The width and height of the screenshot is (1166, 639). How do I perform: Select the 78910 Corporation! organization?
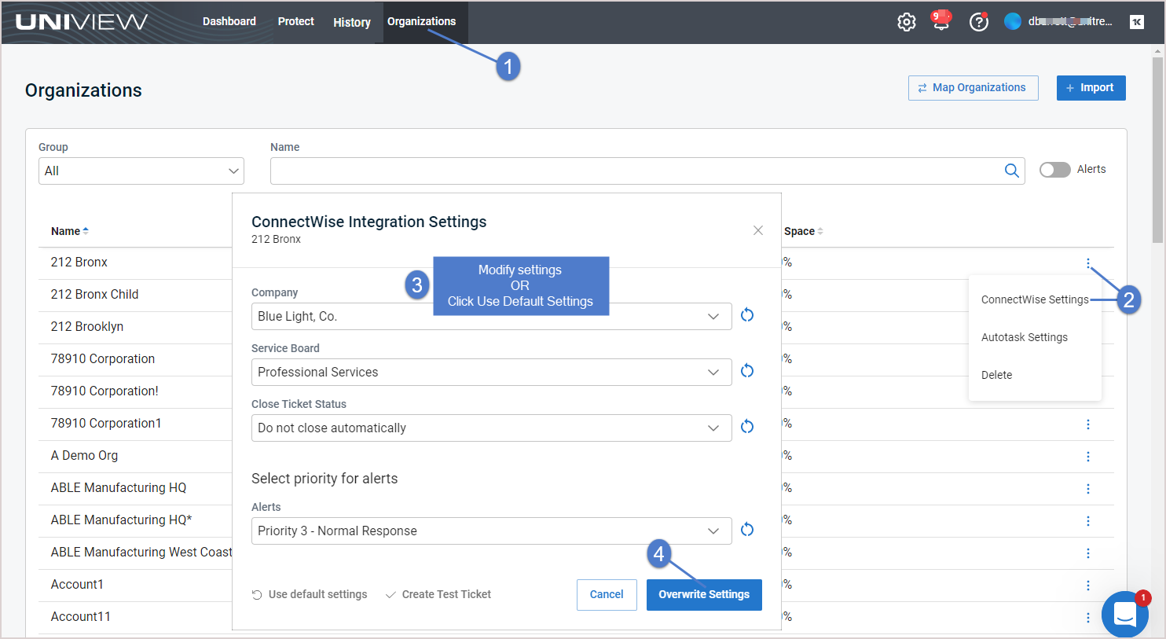pos(104,391)
